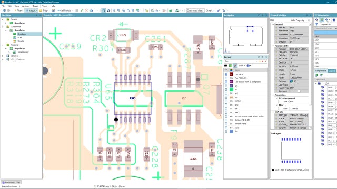Click the red X delete icon
337x189 pixels.
pyautogui.click(x=86, y=10)
